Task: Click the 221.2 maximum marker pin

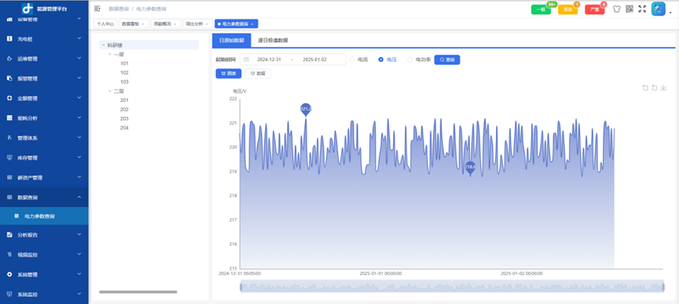Action: (x=306, y=109)
